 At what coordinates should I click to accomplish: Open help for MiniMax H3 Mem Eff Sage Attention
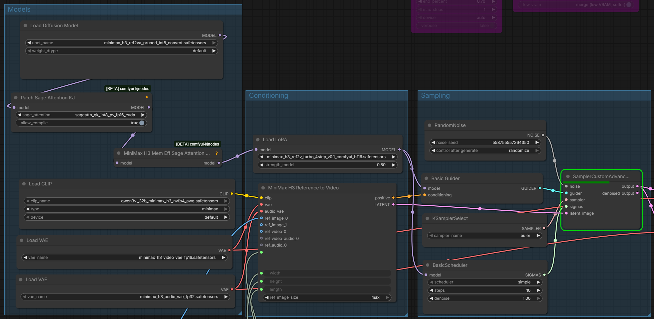[216, 153]
